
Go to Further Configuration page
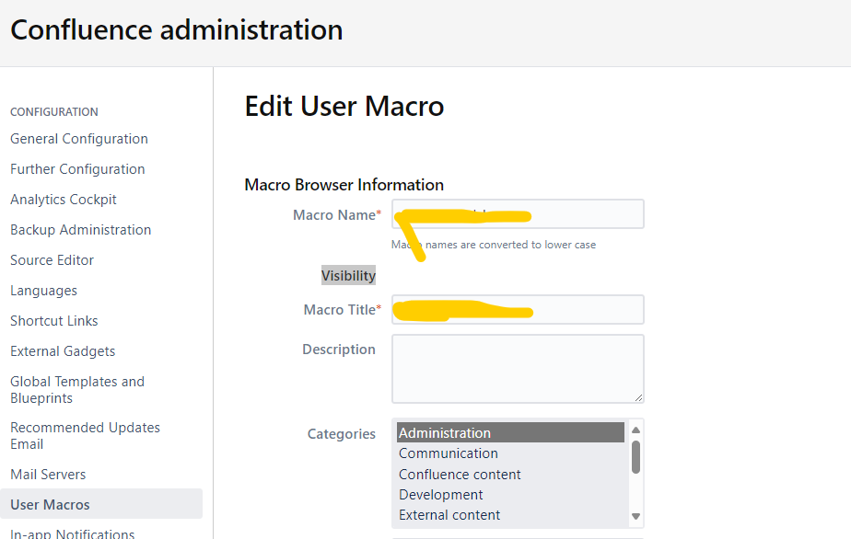pyautogui.click(x=77, y=169)
